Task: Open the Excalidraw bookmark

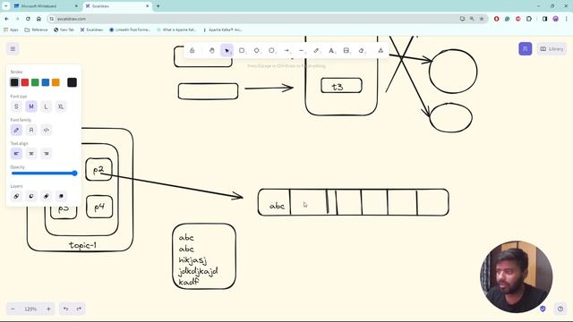Action: click(91, 30)
